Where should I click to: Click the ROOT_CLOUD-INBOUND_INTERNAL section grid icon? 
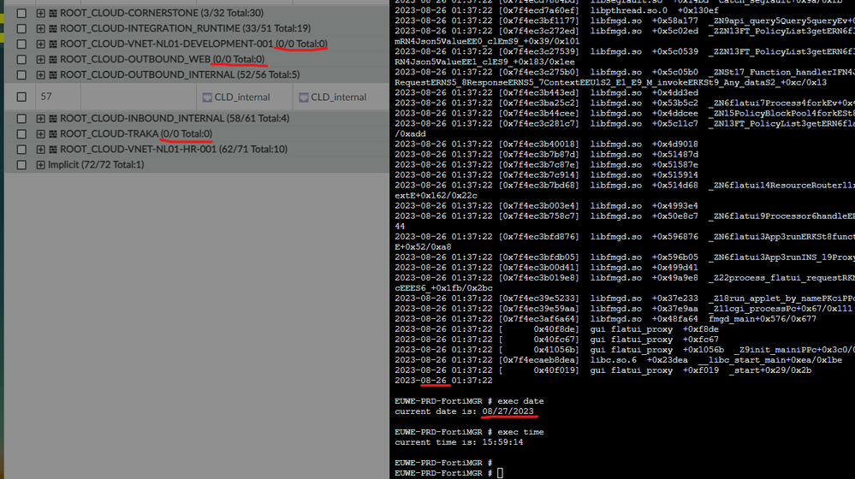click(x=53, y=118)
